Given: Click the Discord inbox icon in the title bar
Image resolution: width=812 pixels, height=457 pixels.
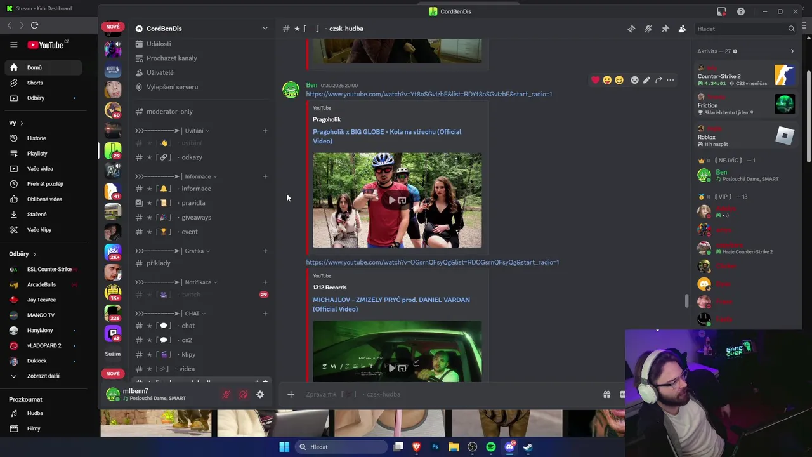Looking at the screenshot, I should pos(721,11).
